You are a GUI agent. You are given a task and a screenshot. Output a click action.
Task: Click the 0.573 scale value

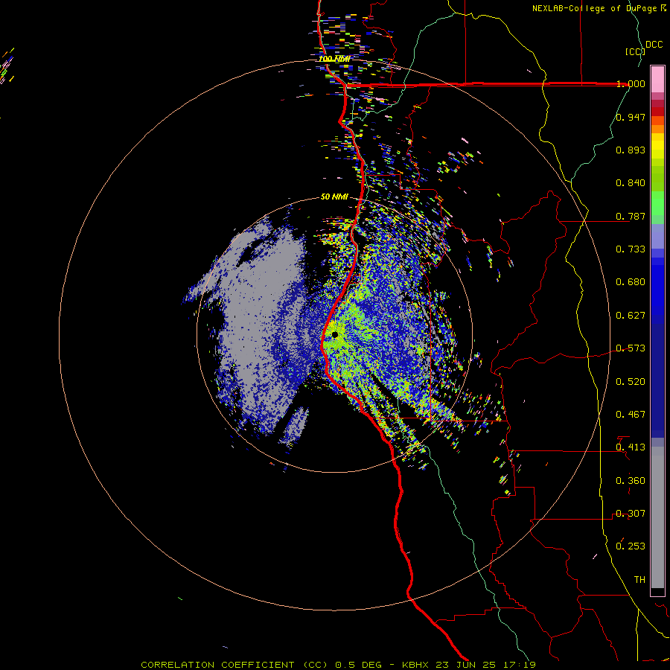[631, 348]
